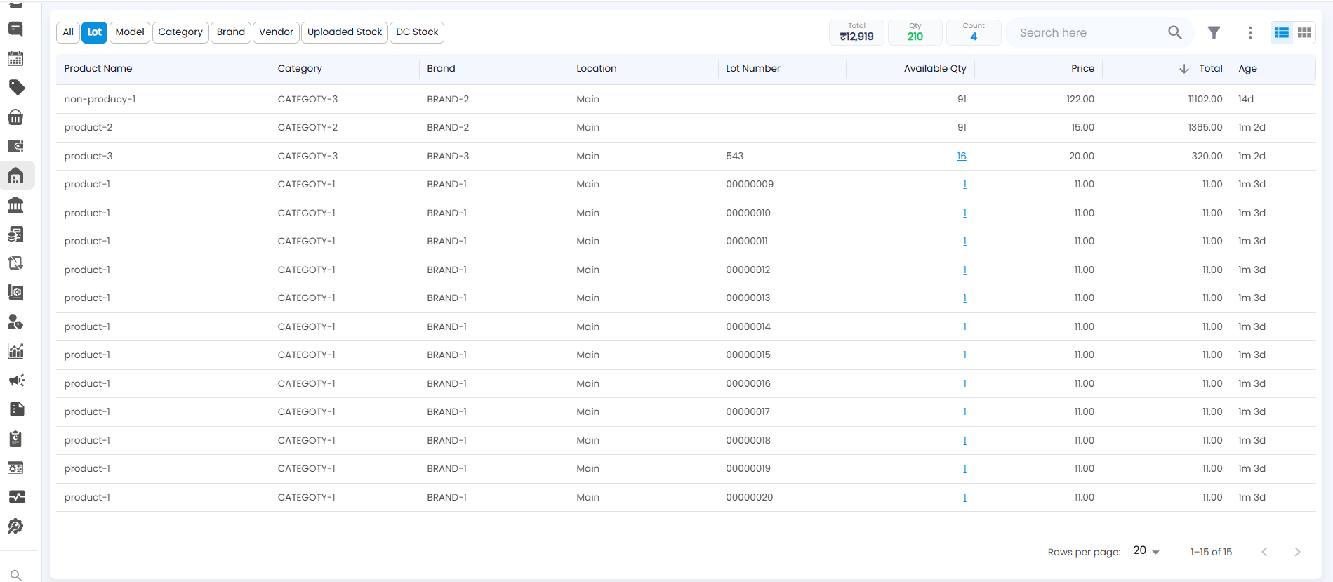Click the Search here input field

point(1088,32)
